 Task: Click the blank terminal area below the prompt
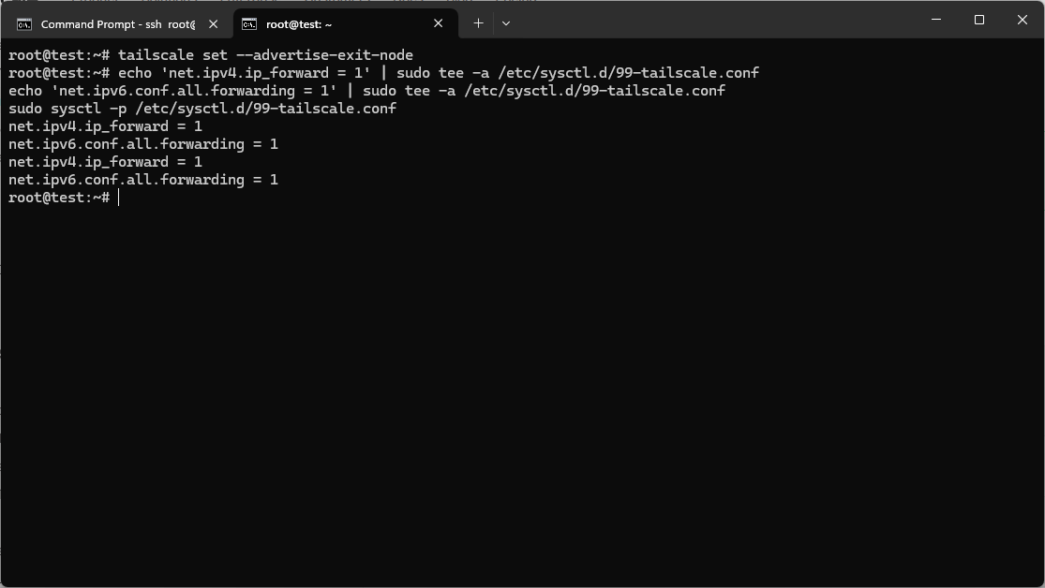pyautogui.click(x=523, y=393)
